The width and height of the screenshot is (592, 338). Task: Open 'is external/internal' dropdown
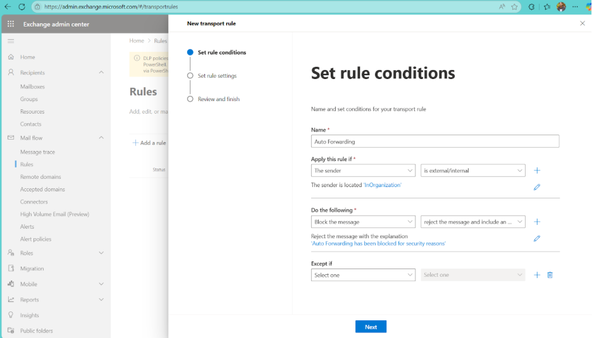472,171
